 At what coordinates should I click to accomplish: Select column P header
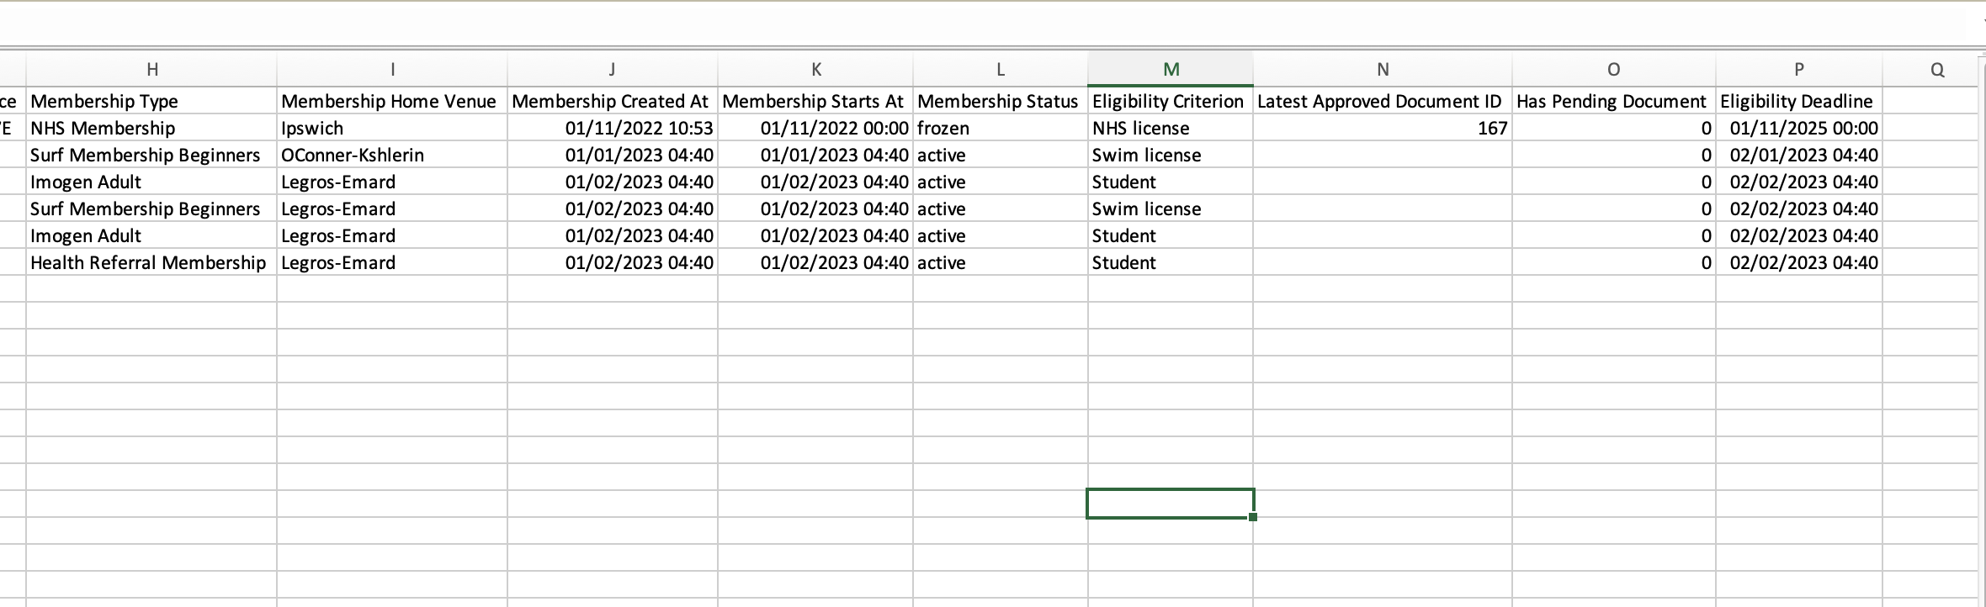(1799, 70)
